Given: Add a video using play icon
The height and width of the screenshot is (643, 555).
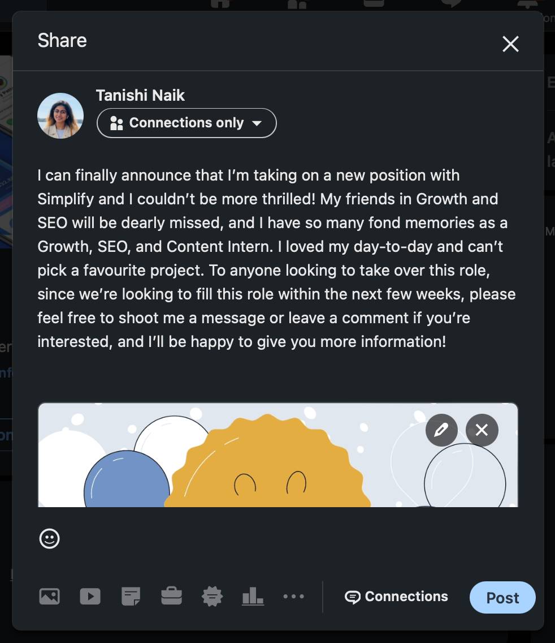Looking at the screenshot, I should pos(90,596).
